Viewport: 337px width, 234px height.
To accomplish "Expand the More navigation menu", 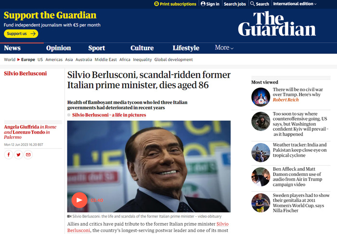I will (x=224, y=48).
